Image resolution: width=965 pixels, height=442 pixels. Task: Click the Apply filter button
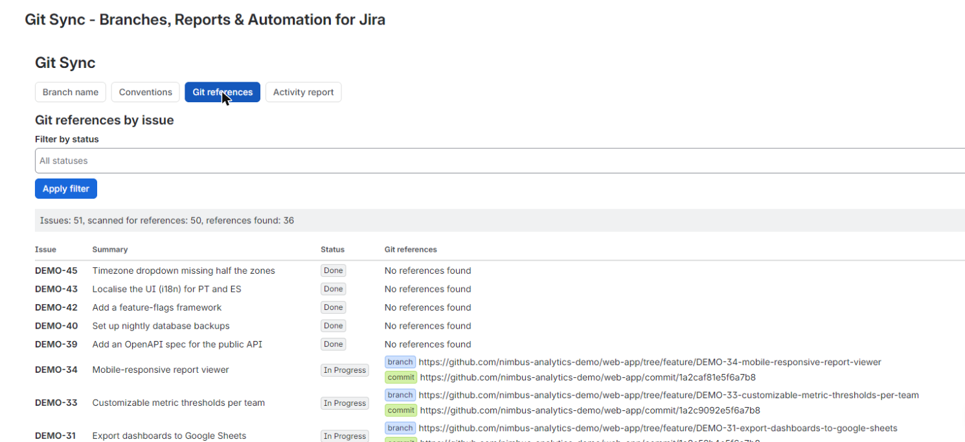click(x=66, y=189)
